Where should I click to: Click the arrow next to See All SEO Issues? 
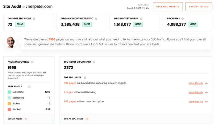pos(86,119)
